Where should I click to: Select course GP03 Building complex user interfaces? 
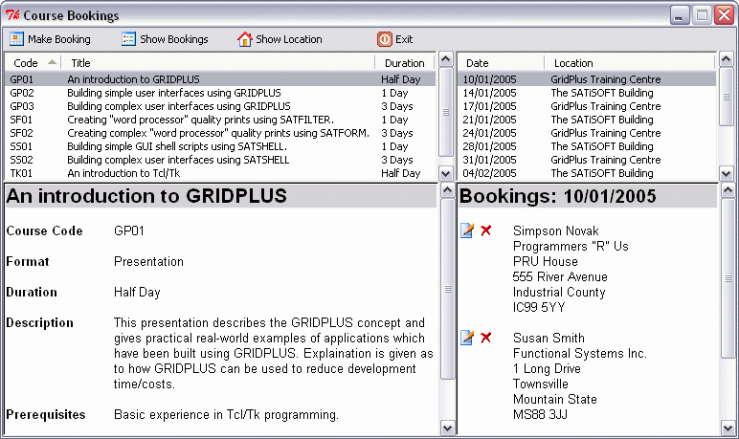click(x=220, y=106)
